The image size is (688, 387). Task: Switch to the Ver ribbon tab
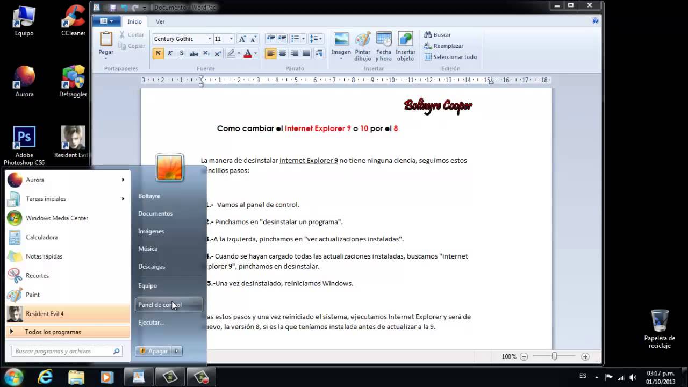160,21
